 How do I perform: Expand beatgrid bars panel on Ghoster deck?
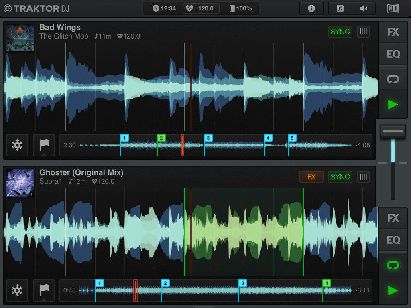(x=363, y=177)
